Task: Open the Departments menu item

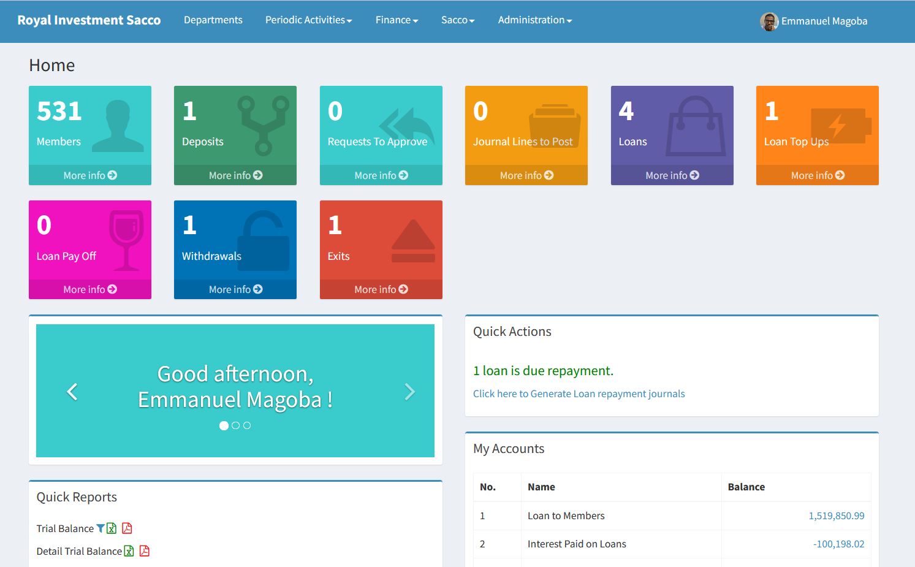Action: click(x=213, y=20)
